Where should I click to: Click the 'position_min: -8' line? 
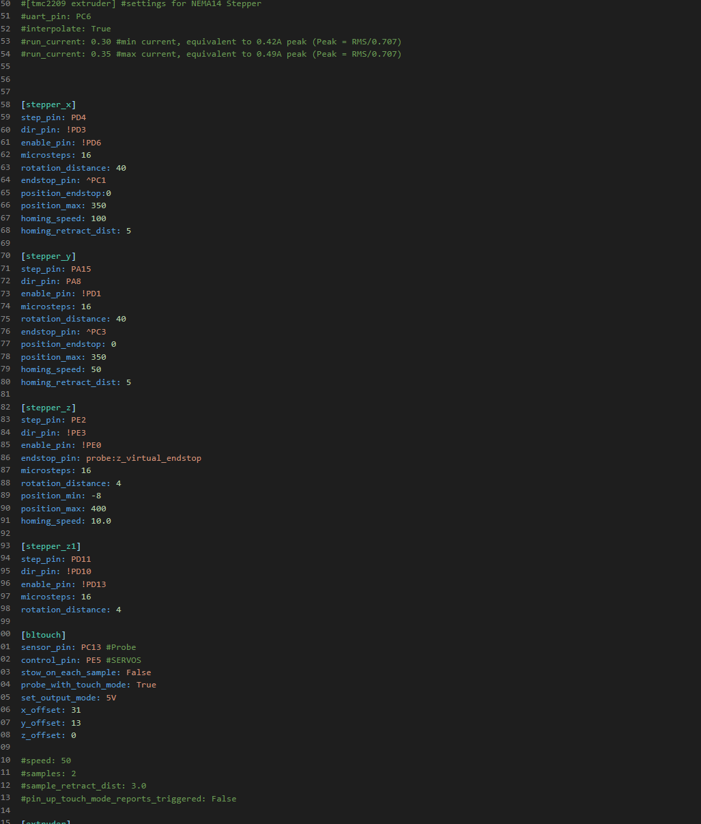61,496
